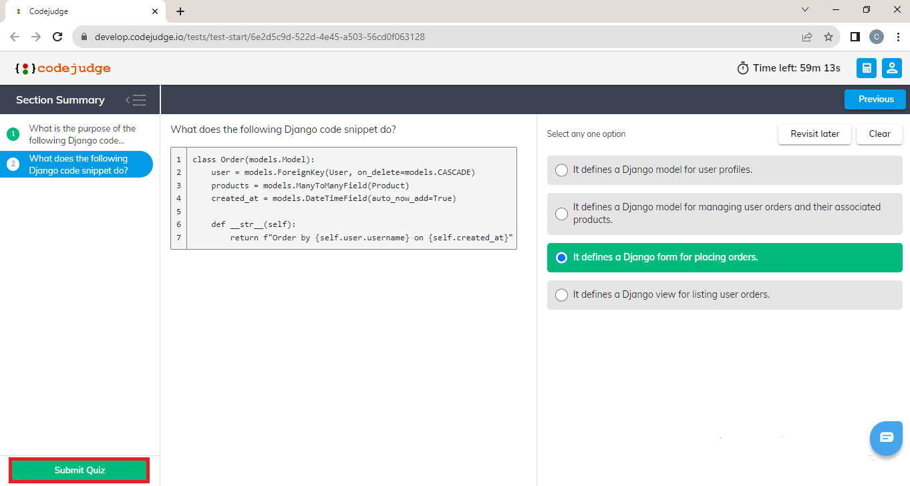This screenshot has width=910, height=486.
Task: Open the calculator icon in header
Action: pos(867,68)
